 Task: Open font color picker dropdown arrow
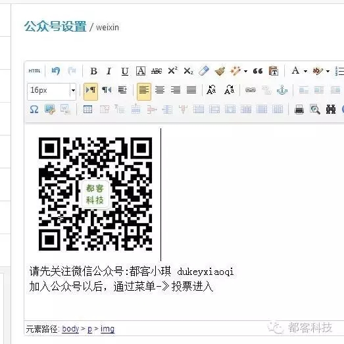(x=305, y=71)
